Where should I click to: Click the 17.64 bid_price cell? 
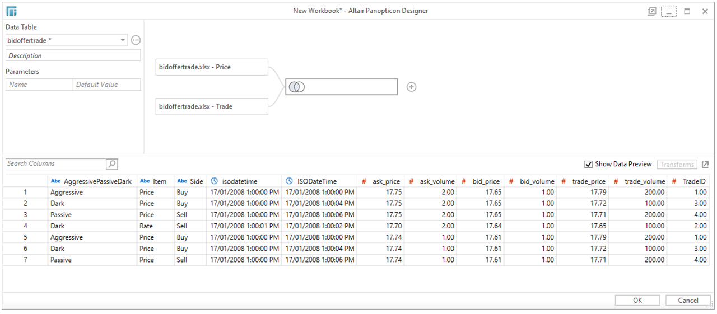(481, 226)
